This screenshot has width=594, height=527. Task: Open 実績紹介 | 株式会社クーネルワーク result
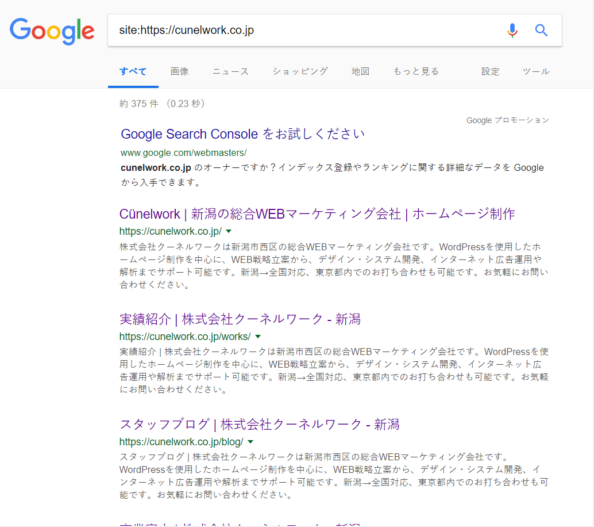240,319
